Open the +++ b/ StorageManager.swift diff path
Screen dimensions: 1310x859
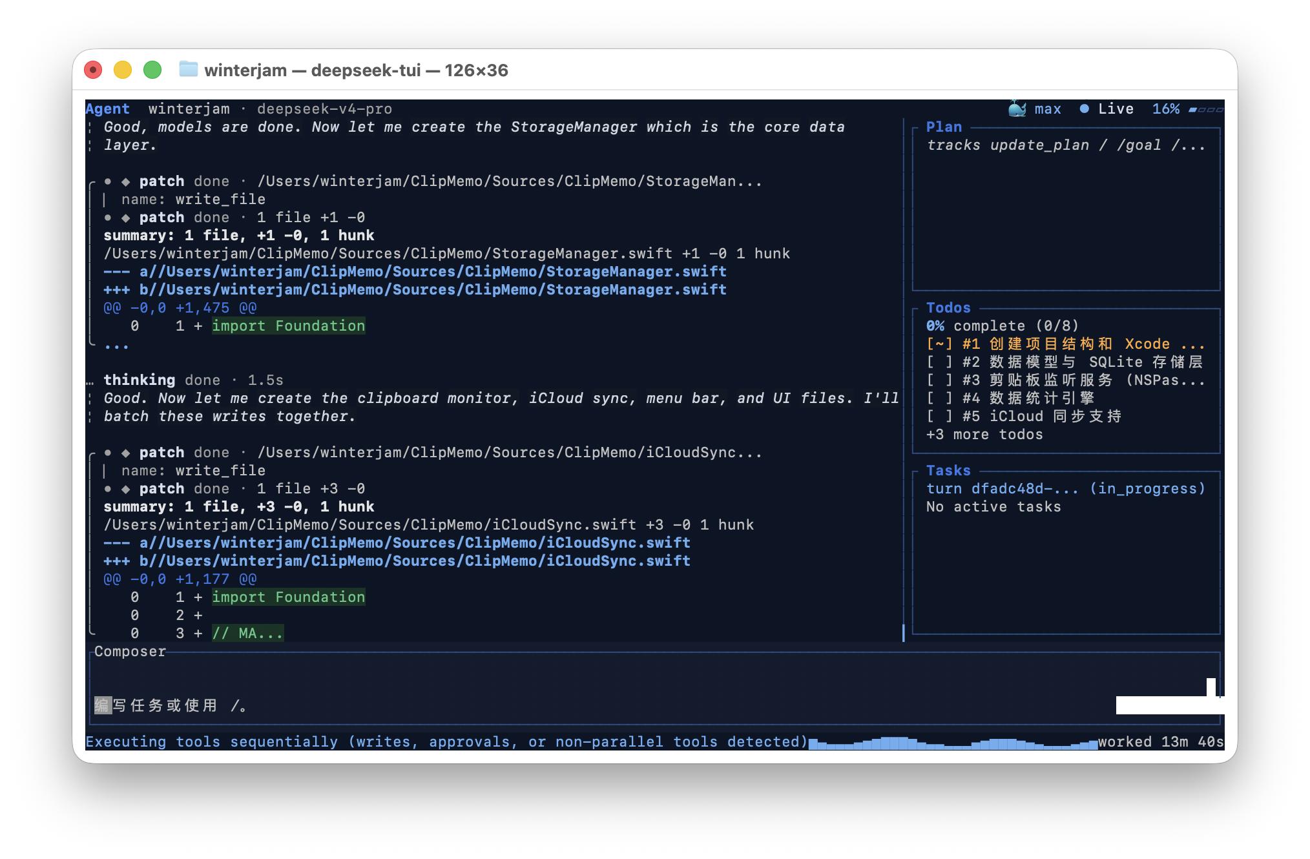tap(415, 290)
